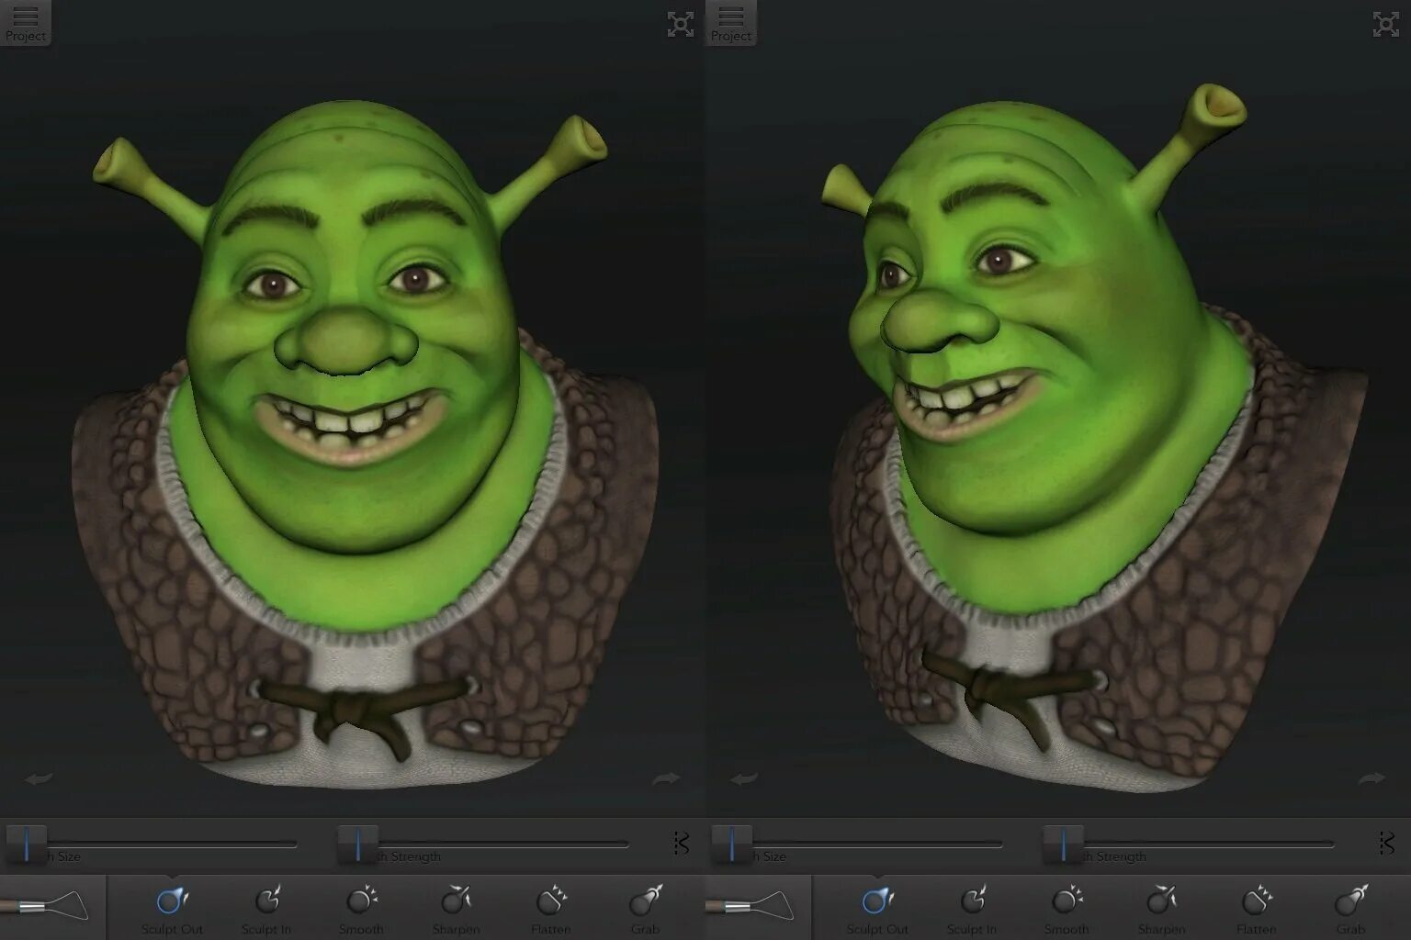Undo last stroke in right panel

click(744, 779)
